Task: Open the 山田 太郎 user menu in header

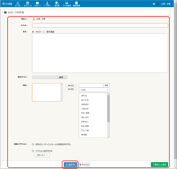Action: coord(164,4)
